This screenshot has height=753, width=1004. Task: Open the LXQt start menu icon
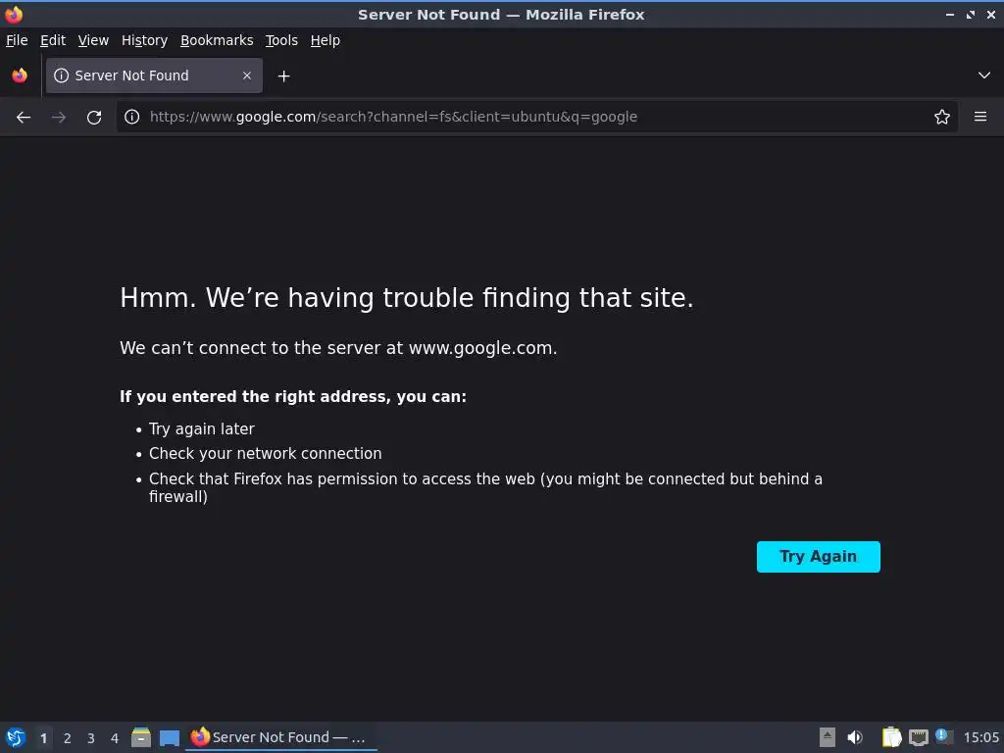point(16,737)
